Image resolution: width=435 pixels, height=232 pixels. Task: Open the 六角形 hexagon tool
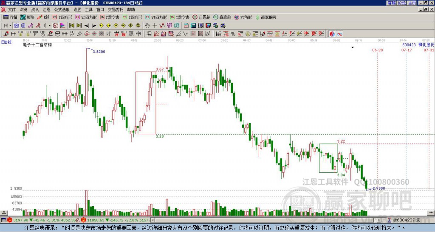click(x=243, y=17)
